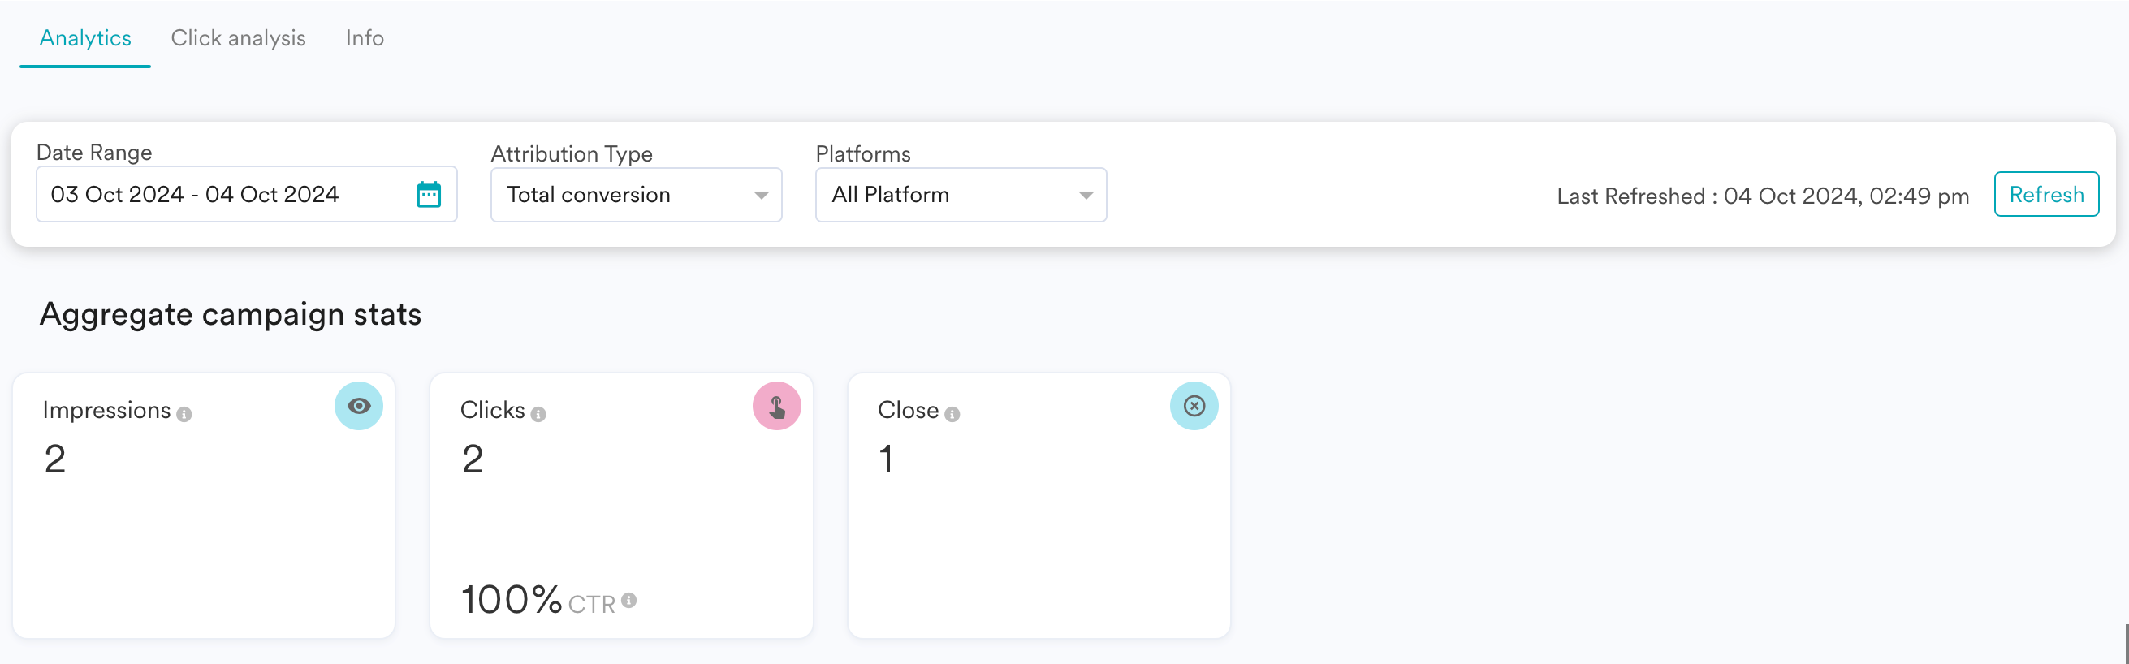Click the info icon beside Clicks label

539,415
